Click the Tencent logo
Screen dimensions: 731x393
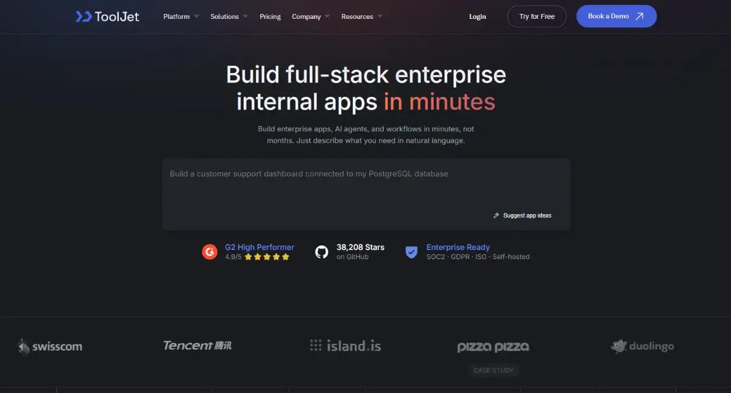tap(197, 346)
